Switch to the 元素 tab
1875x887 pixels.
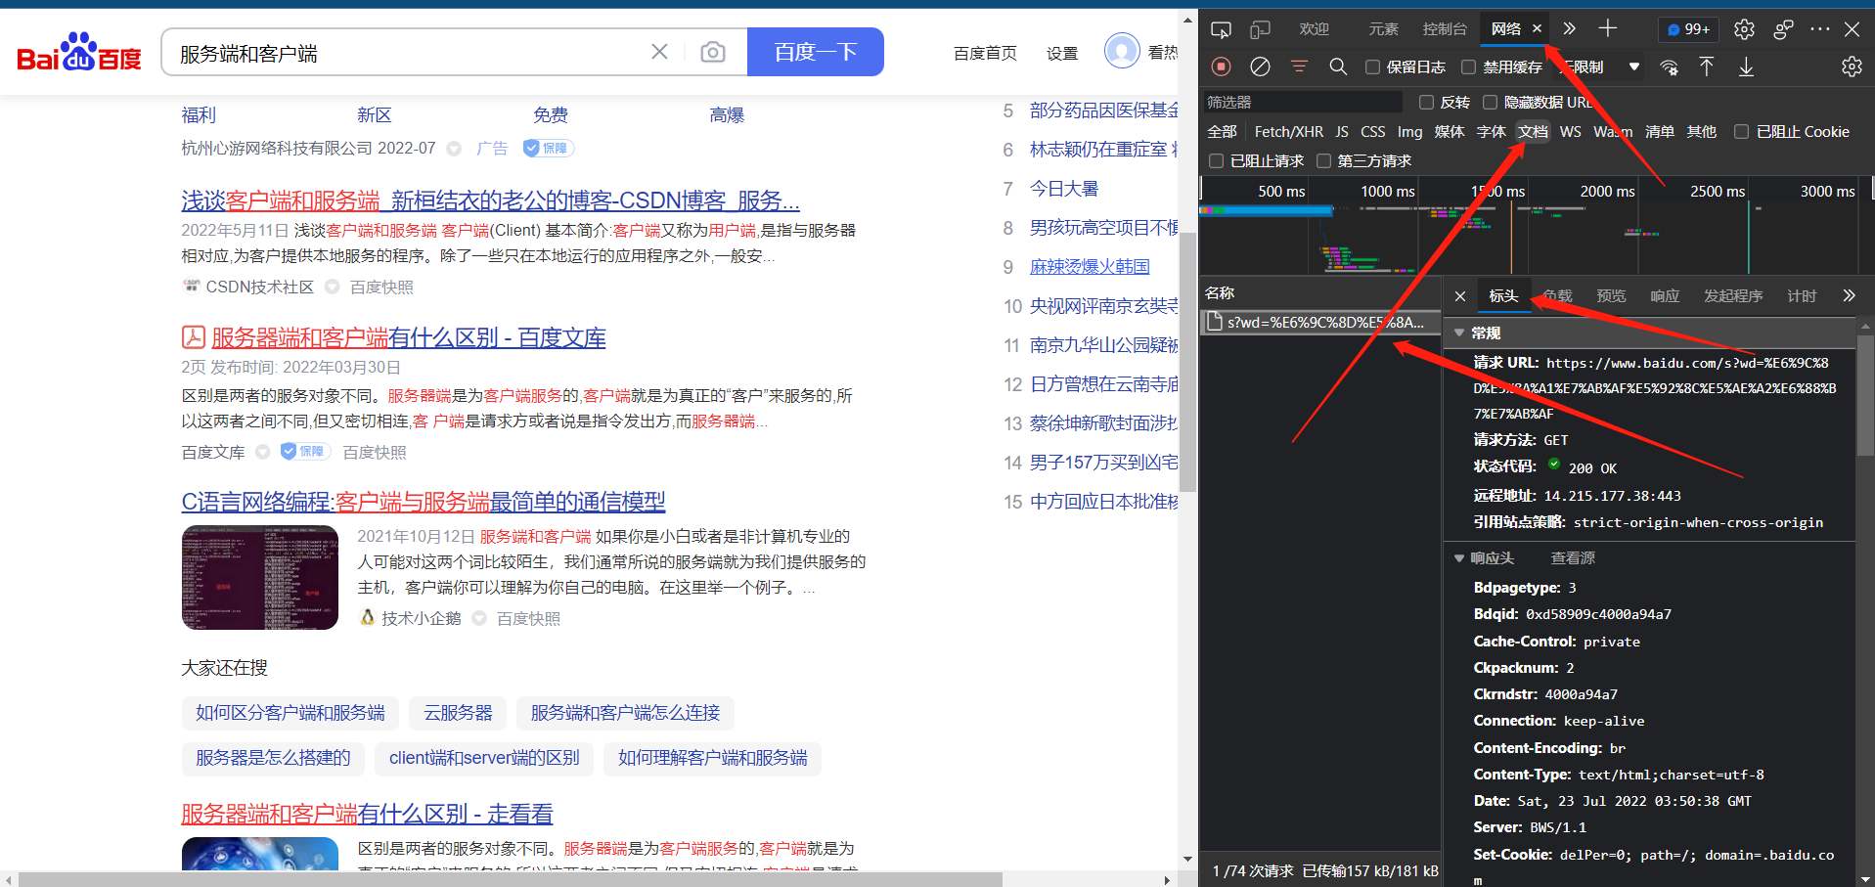tap(1383, 29)
